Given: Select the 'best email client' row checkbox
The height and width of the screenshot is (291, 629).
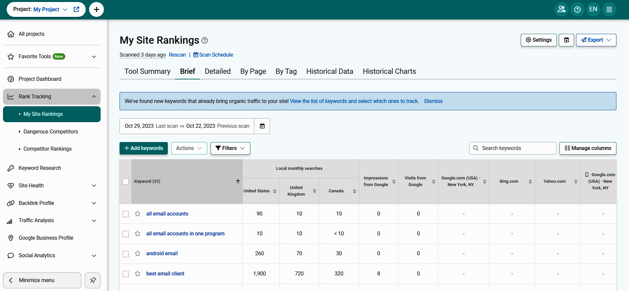Looking at the screenshot, I should 126,274.
